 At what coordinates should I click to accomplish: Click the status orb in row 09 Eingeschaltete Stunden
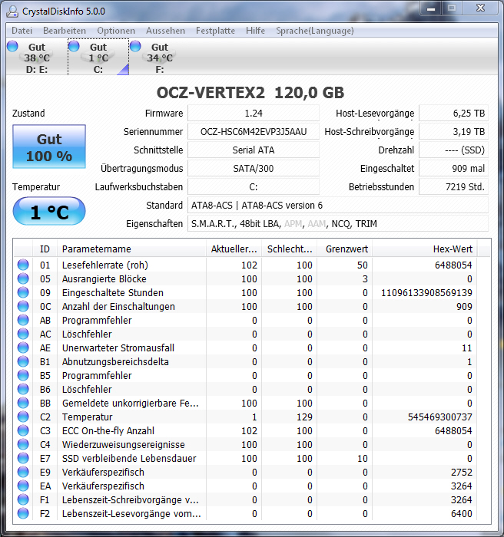coord(23,292)
